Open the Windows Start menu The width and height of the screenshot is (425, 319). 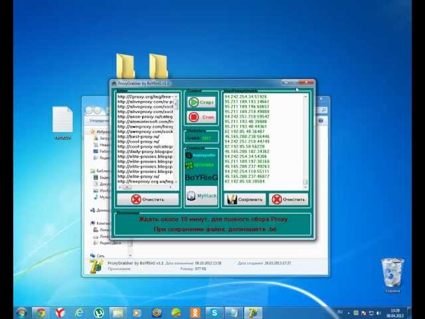[x=21, y=313]
